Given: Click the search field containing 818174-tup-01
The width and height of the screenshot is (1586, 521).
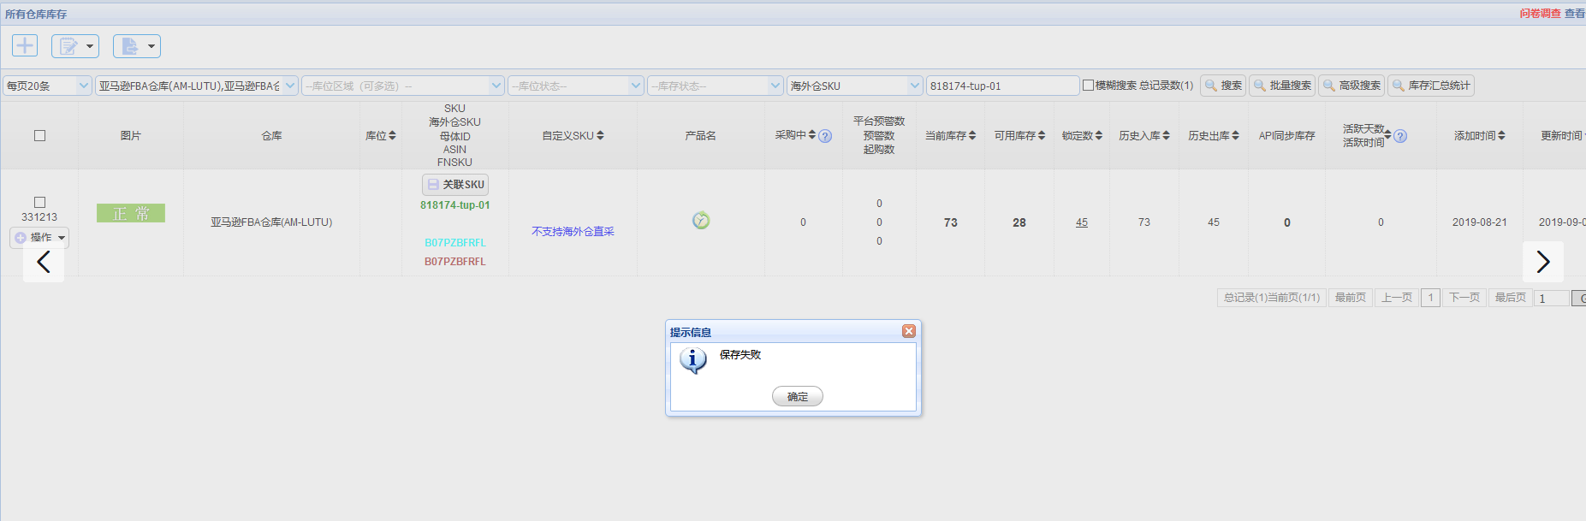Looking at the screenshot, I should tap(1002, 86).
